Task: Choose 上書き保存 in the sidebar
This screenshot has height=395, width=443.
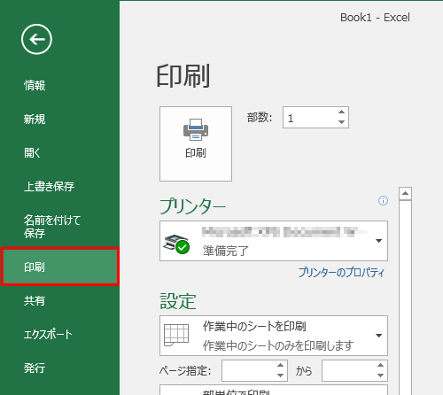Action: click(x=49, y=187)
